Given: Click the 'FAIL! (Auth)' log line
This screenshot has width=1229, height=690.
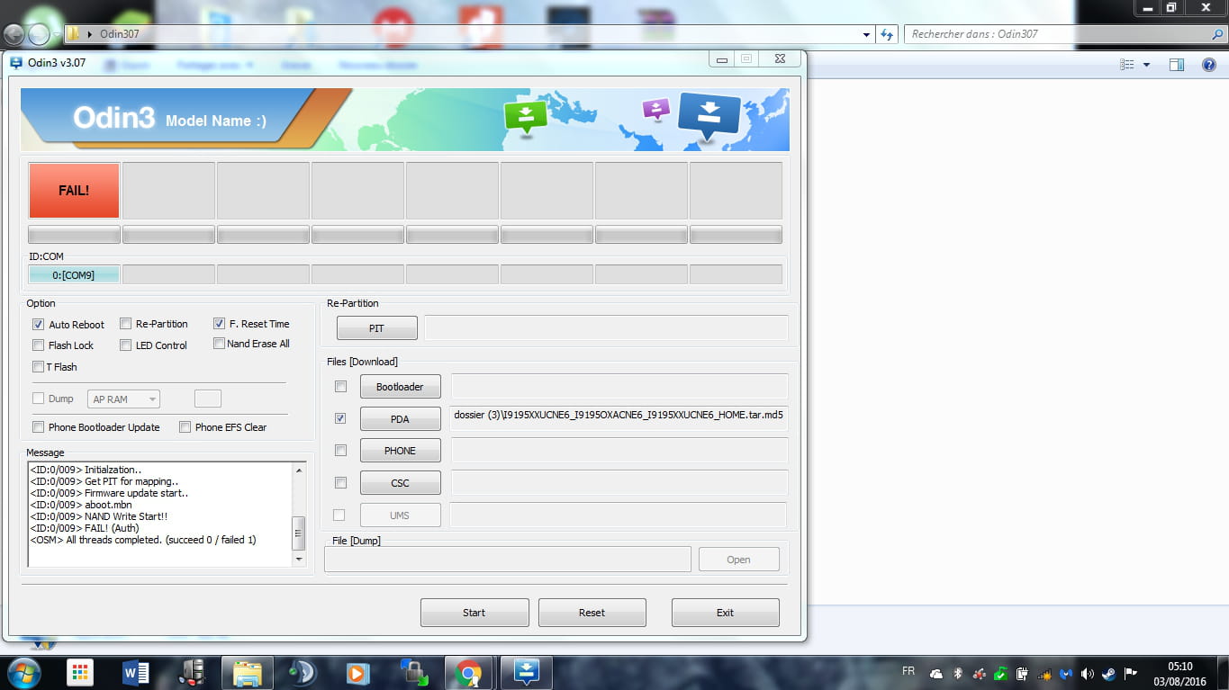Looking at the screenshot, I should click(85, 528).
